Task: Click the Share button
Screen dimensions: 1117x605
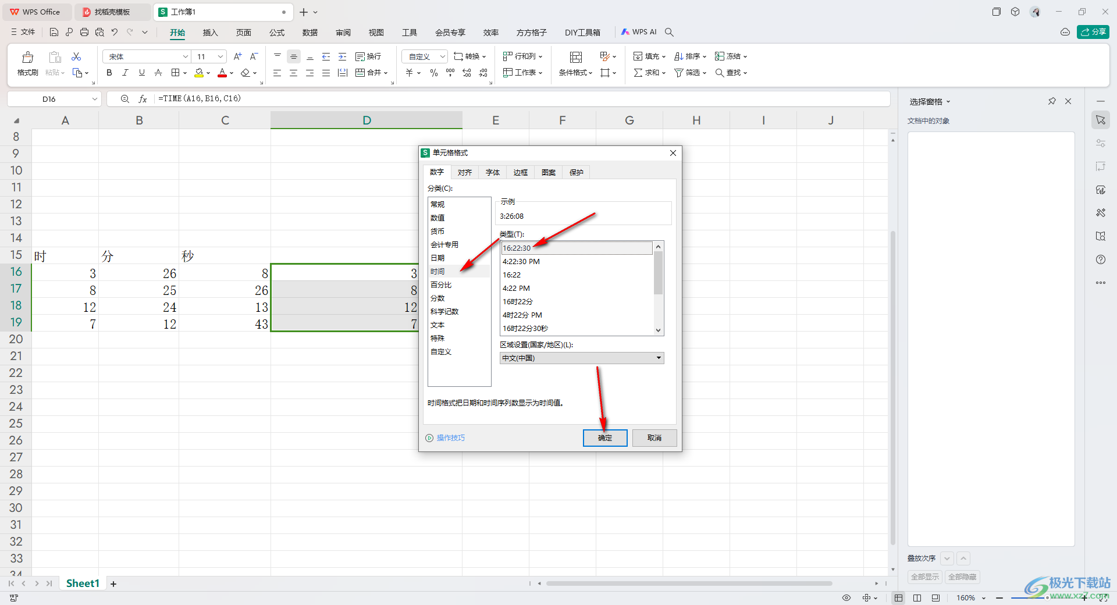Action: [1093, 32]
